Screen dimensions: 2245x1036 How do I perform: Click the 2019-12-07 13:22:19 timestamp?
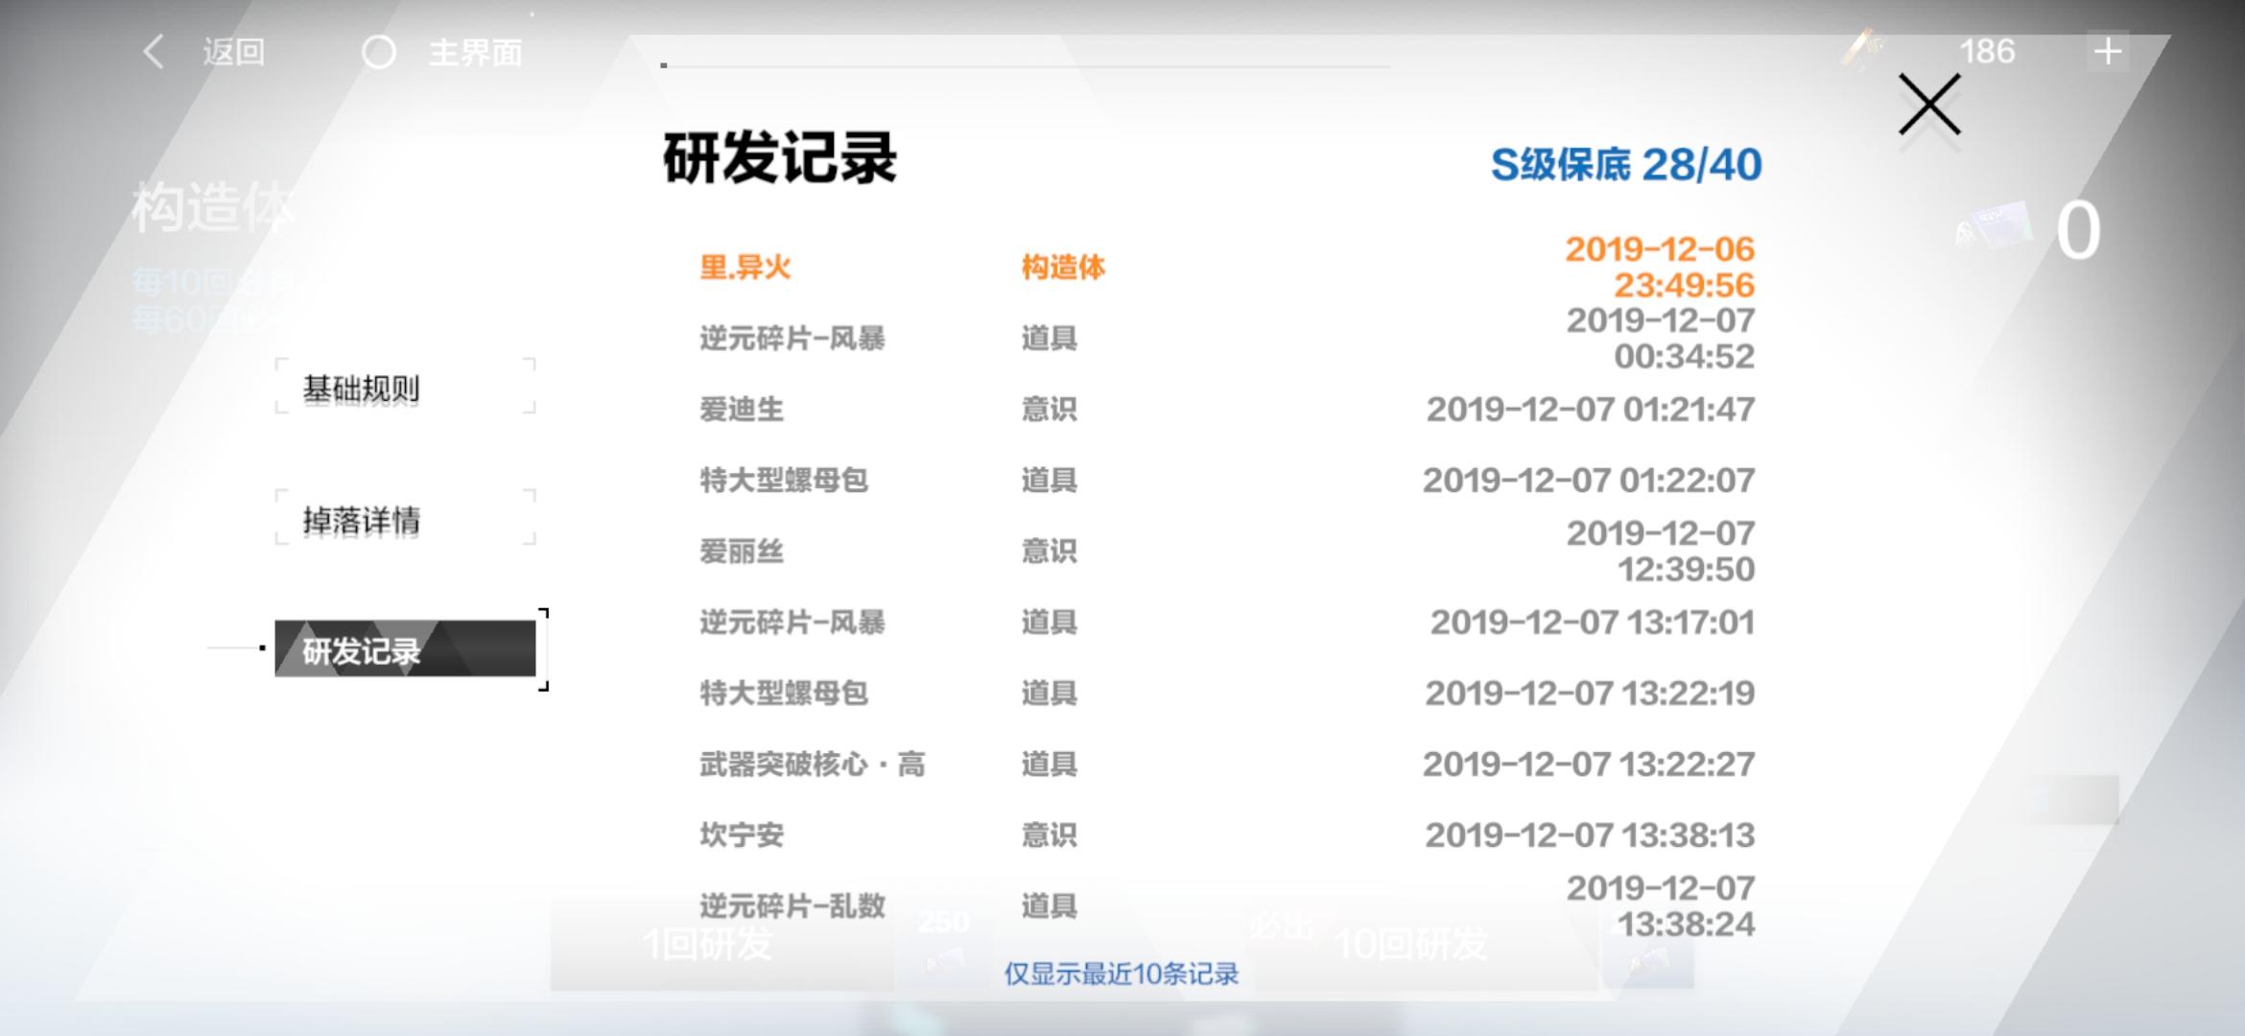1591,693
